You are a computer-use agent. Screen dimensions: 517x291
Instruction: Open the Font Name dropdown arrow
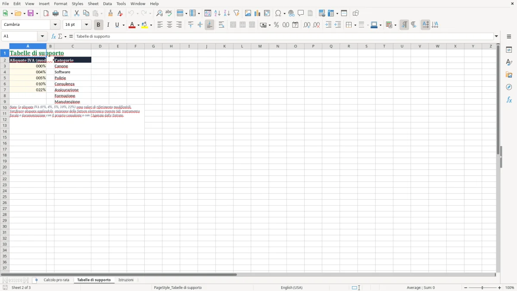pyautogui.click(x=55, y=25)
